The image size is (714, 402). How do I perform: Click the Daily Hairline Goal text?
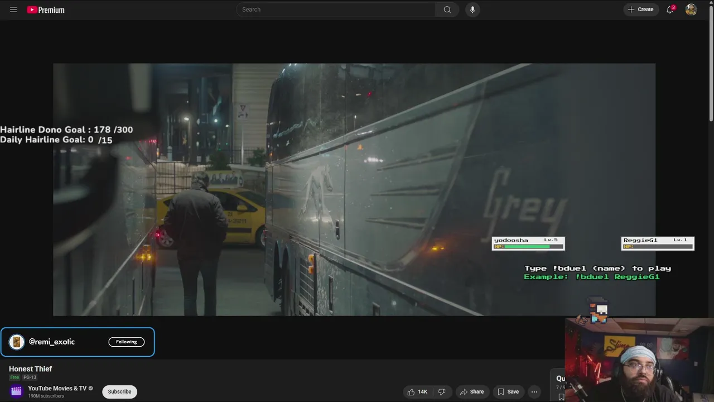(x=56, y=140)
